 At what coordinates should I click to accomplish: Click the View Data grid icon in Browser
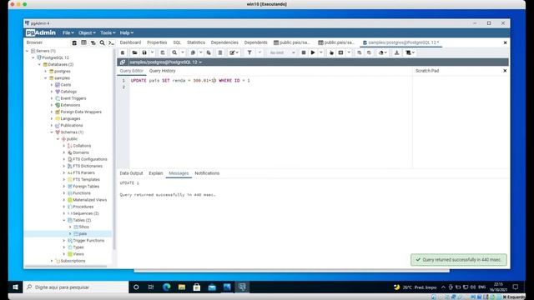(83, 42)
